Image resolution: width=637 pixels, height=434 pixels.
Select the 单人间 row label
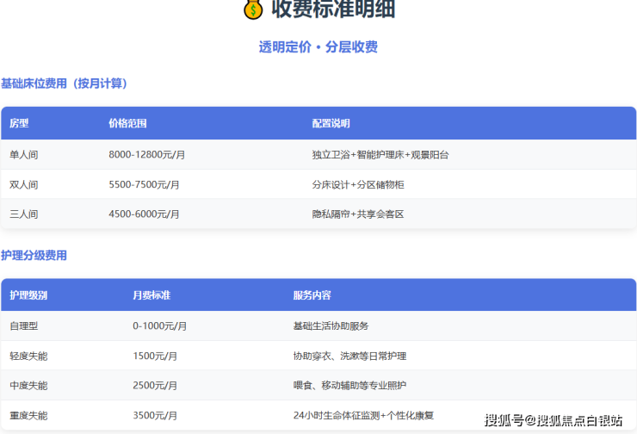(x=24, y=155)
